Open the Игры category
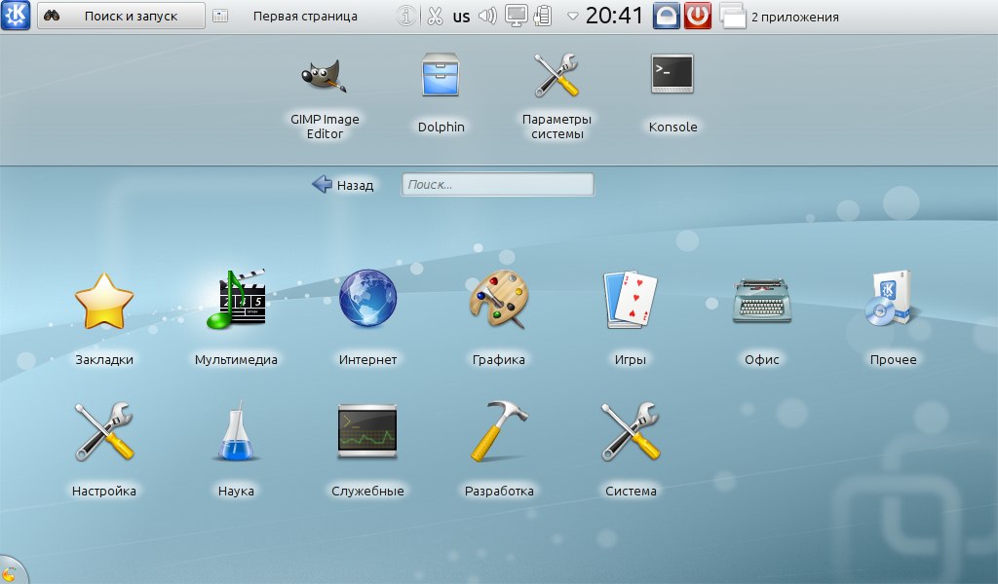This screenshot has height=584, width=998. coord(631,317)
